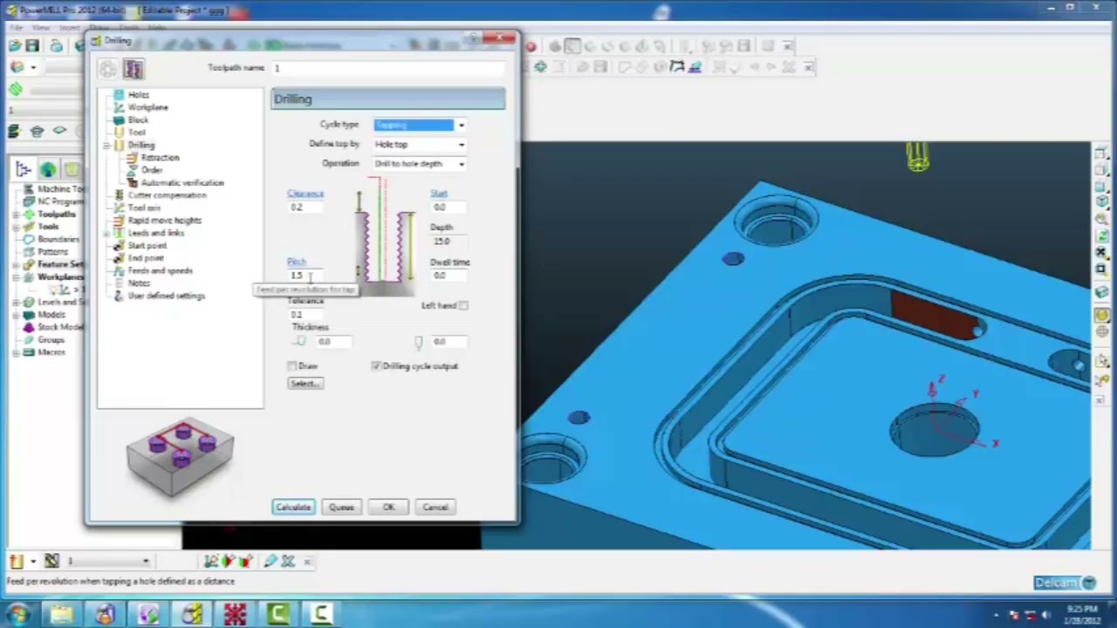Click the Delcam logo
This screenshot has width=1117, height=628.
coord(1064,583)
